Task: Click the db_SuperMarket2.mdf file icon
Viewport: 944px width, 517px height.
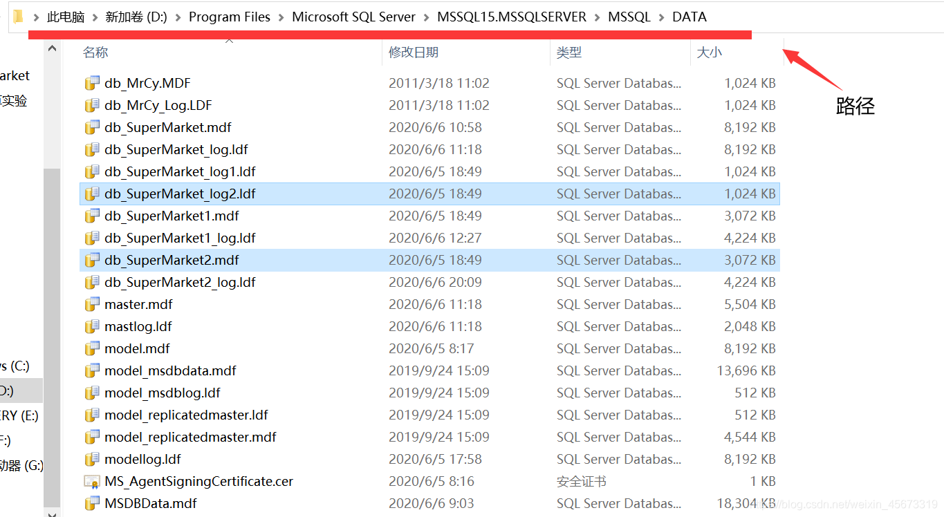Action: 91,260
